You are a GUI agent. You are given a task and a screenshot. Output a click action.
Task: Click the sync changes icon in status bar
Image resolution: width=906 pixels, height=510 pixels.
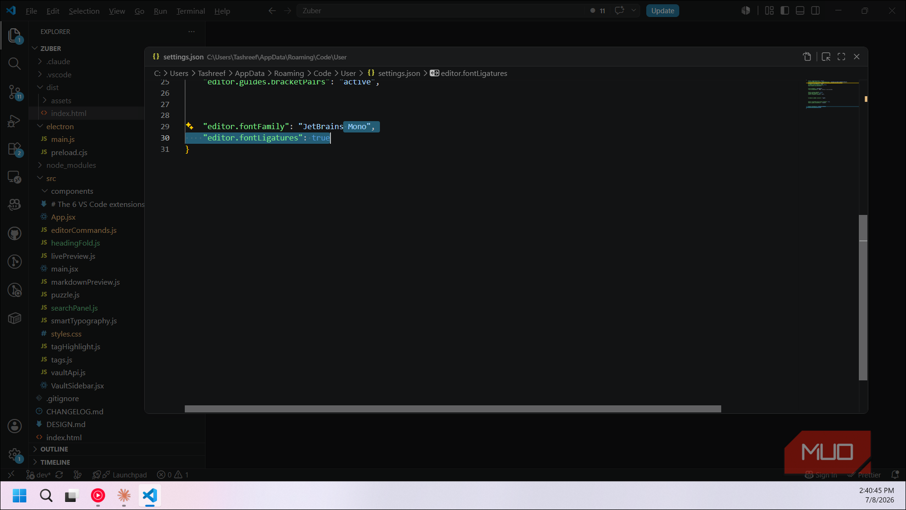pos(59,475)
